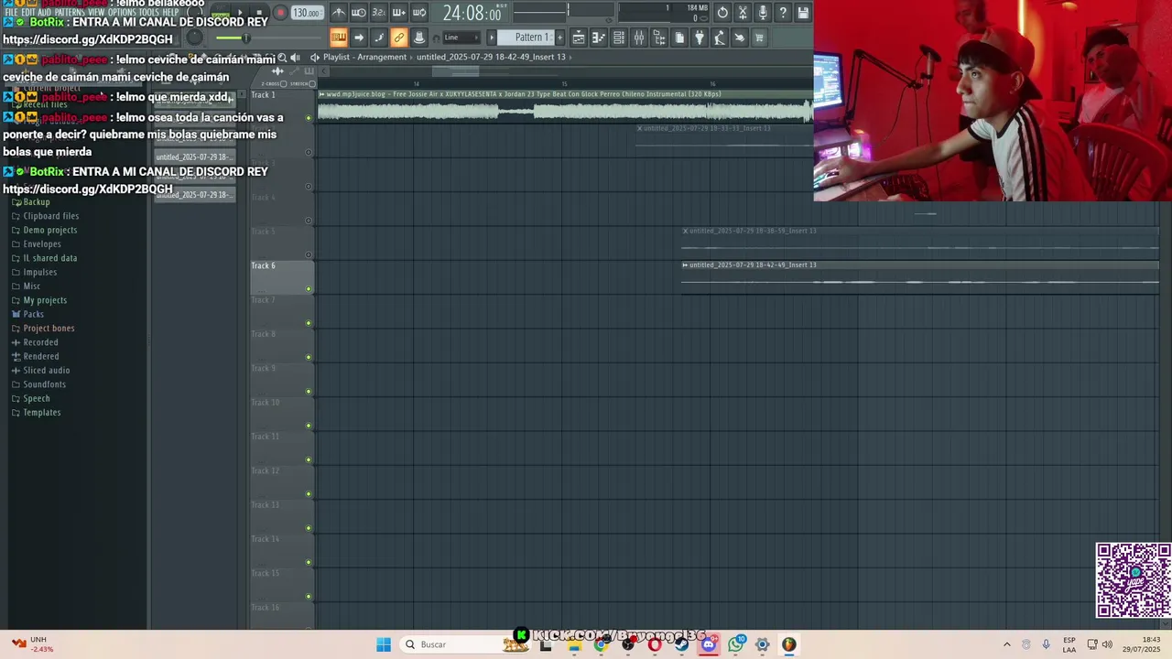Click the audio editor scissors icon
The height and width of the screenshot is (659, 1172).
pyautogui.click(x=743, y=13)
